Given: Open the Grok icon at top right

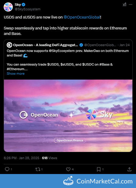Looking at the screenshot, I should click(x=124, y=5).
